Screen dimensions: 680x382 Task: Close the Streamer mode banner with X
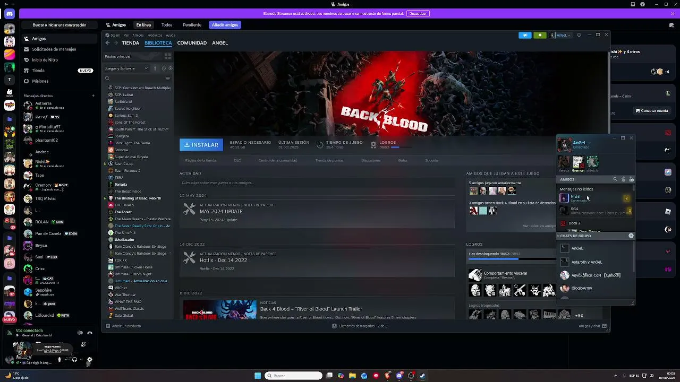[673, 13]
